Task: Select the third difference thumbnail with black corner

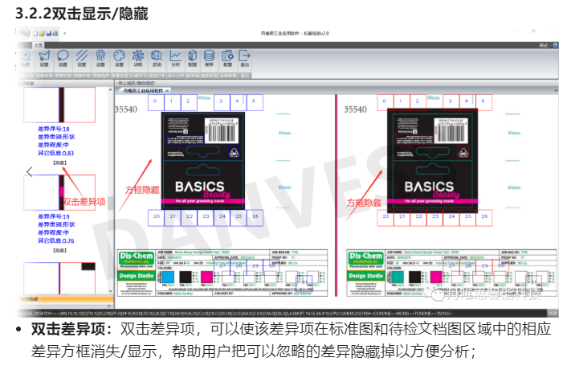Action: tap(59, 278)
